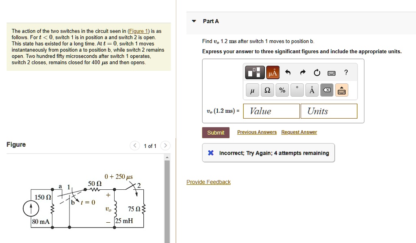
Task: Hide the symbol keyboard with the orange icon
Action: pyautogui.click(x=342, y=90)
